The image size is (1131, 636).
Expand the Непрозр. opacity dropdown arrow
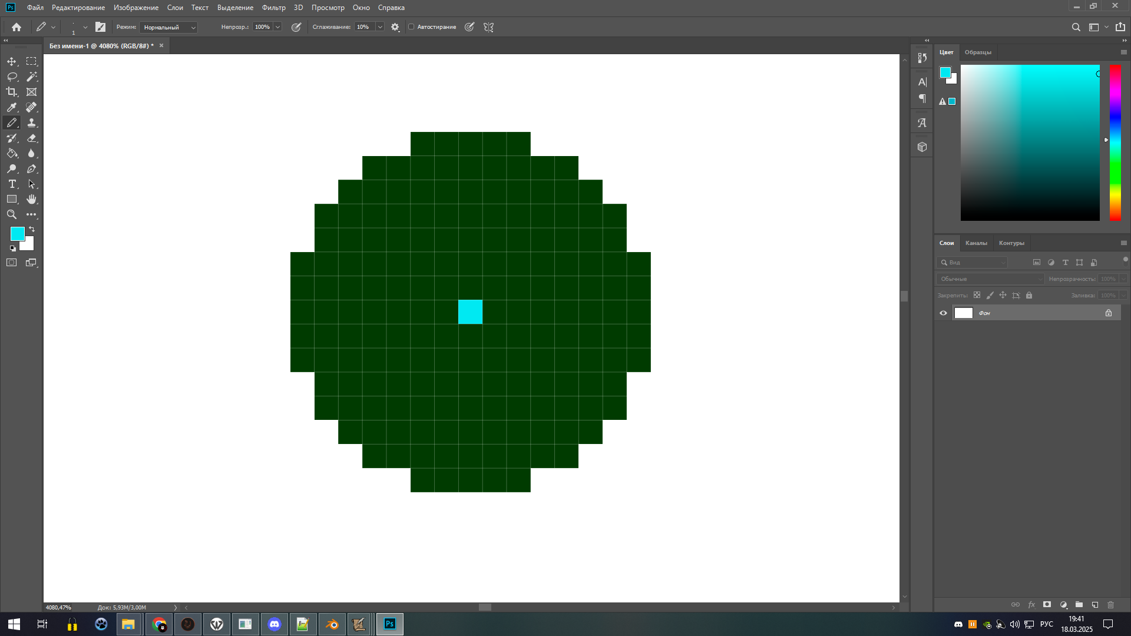tap(277, 27)
